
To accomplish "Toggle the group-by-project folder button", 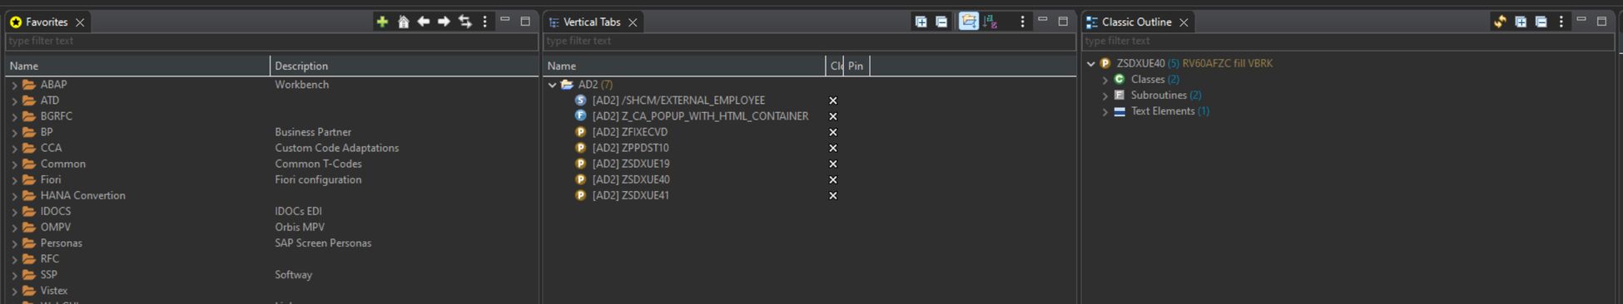I will 969,22.
